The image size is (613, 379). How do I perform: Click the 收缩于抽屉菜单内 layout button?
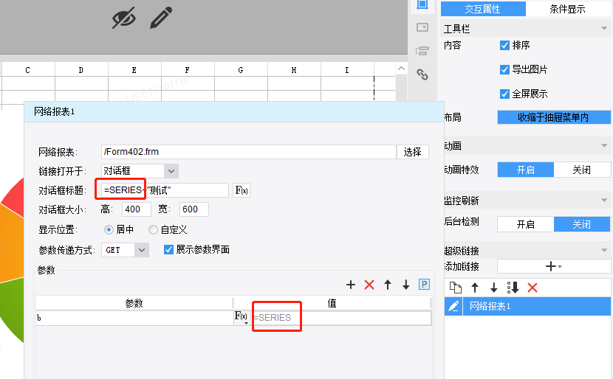coord(554,117)
